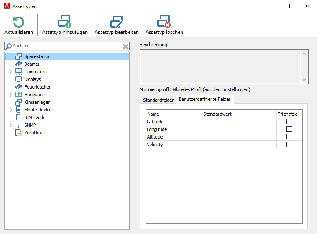The image size is (317, 234).
Task: Expand the Computers tree node
Action: 11,72
